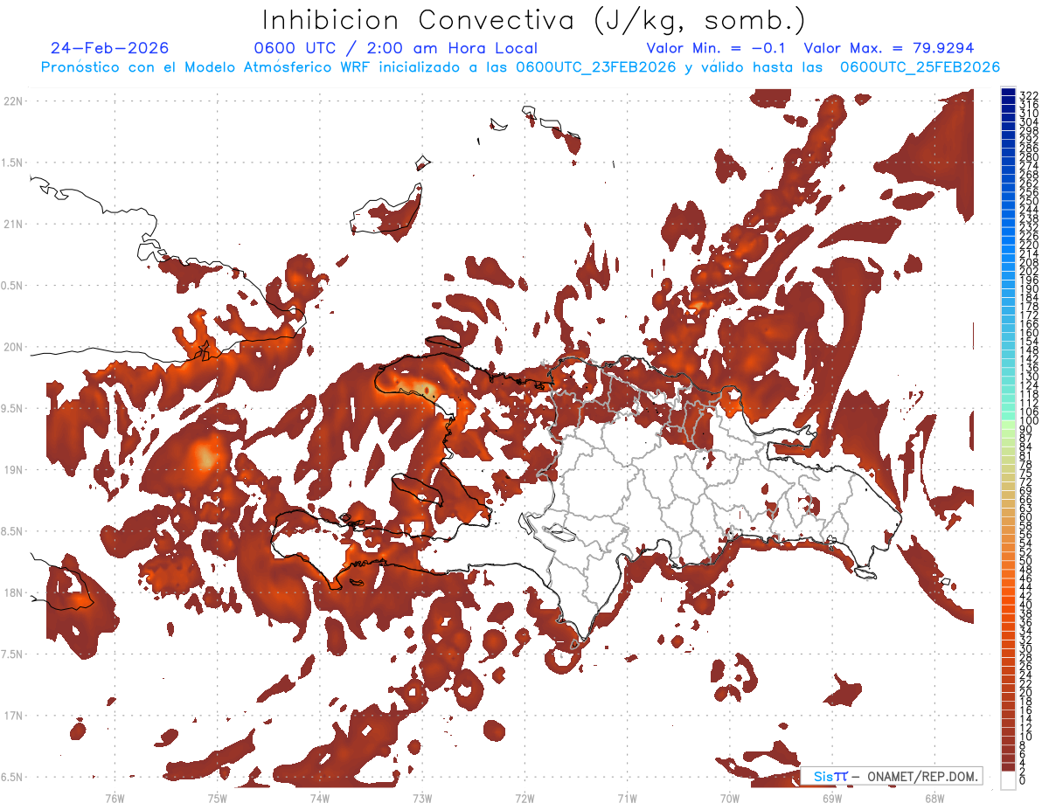
Task: Click the 'SisTT - ONAMET/REP.DOM.' credit box
Action: [x=891, y=776]
